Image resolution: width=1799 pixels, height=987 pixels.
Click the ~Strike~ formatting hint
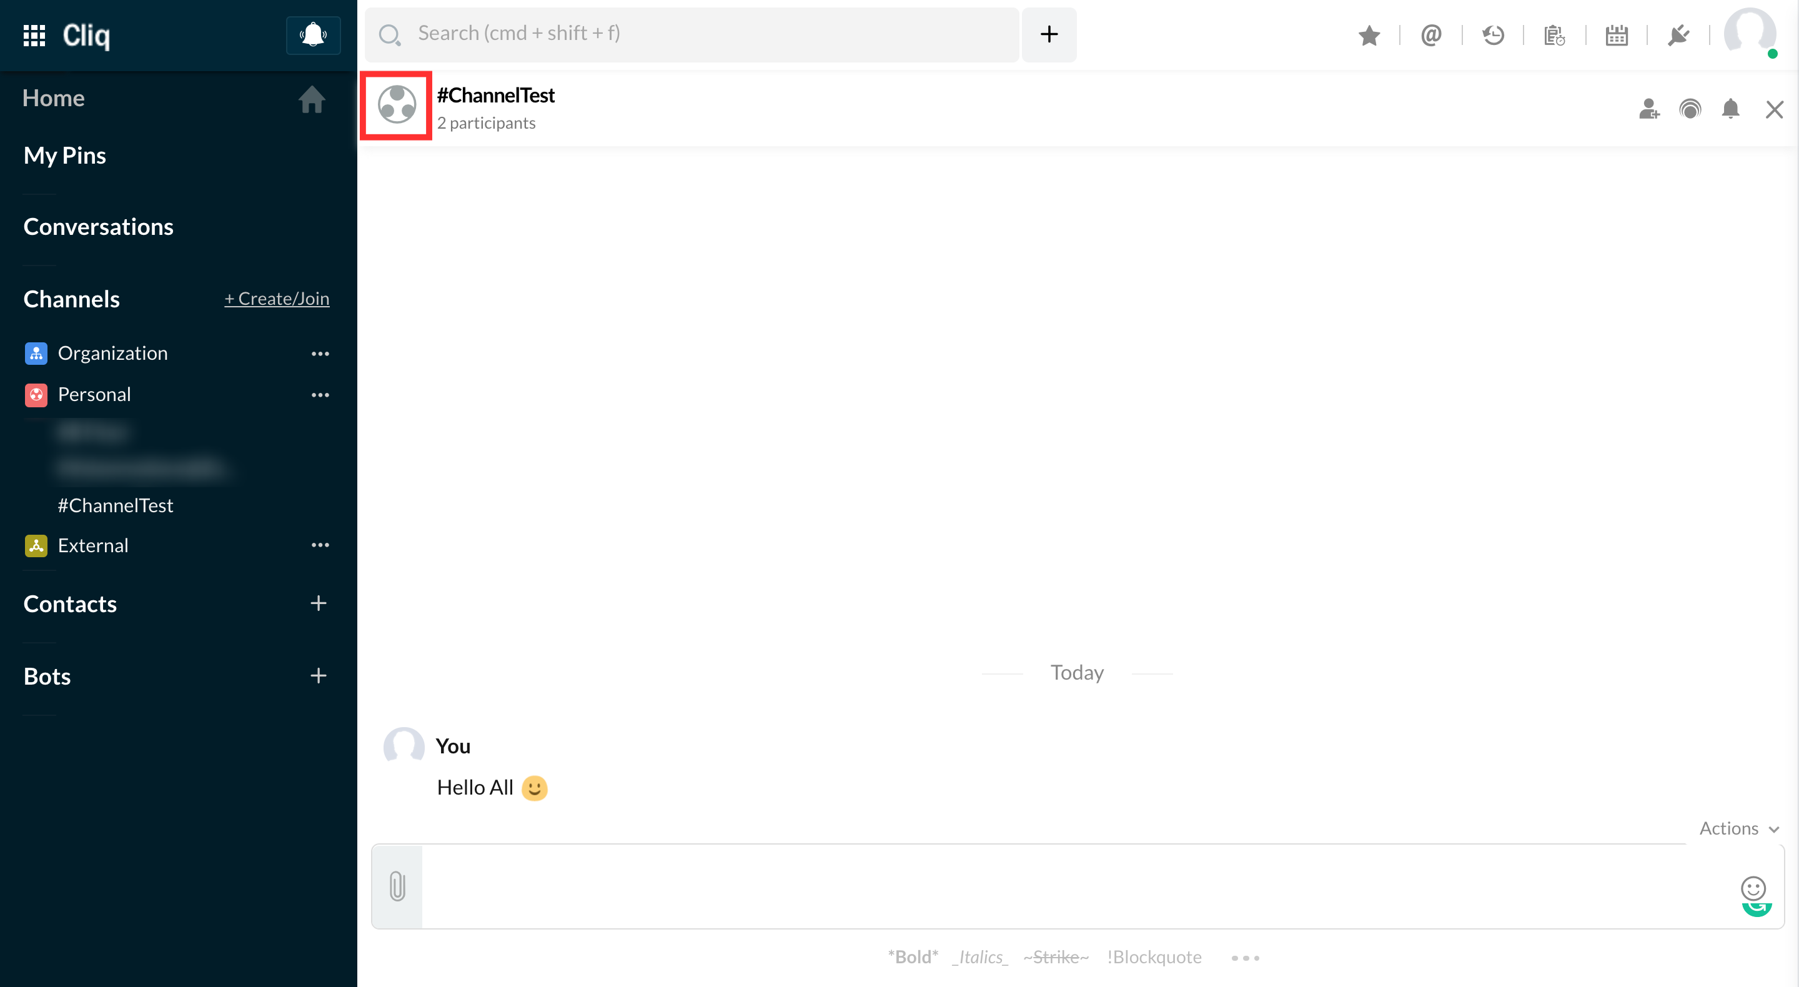pyautogui.click(x=1056, y=957)
